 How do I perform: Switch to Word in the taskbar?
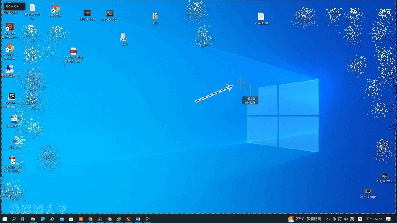pyautogui.click(x=138, y=219)
